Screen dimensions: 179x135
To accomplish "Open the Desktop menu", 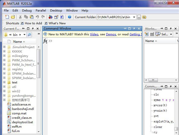I will 56,10.
